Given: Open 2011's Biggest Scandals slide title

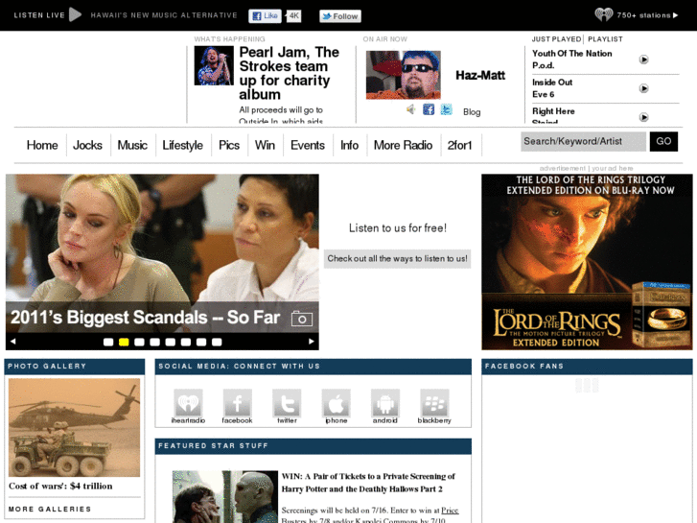Looking at the screenshot, I should point(146,318).
